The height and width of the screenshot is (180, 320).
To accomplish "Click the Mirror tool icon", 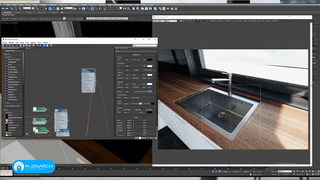I will point(125,9).
